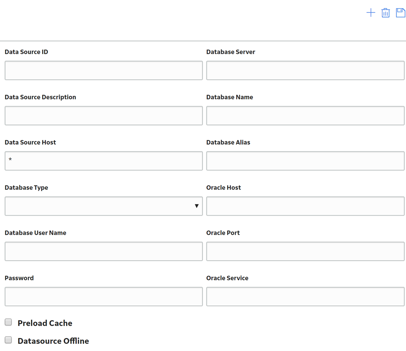Screen dimensions: 406x351
Task: Focus the Data Source ID field
Action: click(x=104, y=71)
